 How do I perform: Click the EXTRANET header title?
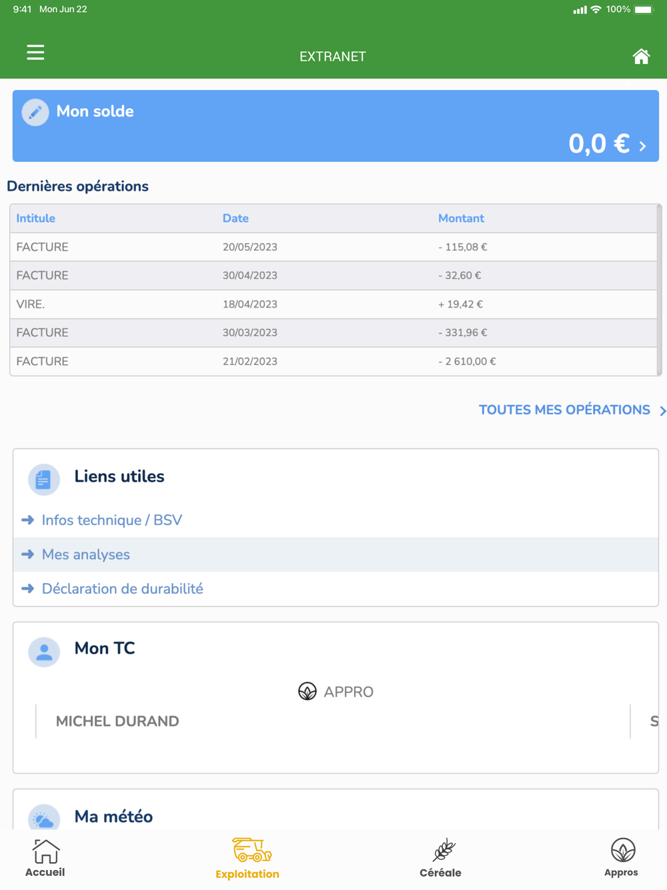click(333, 57)
